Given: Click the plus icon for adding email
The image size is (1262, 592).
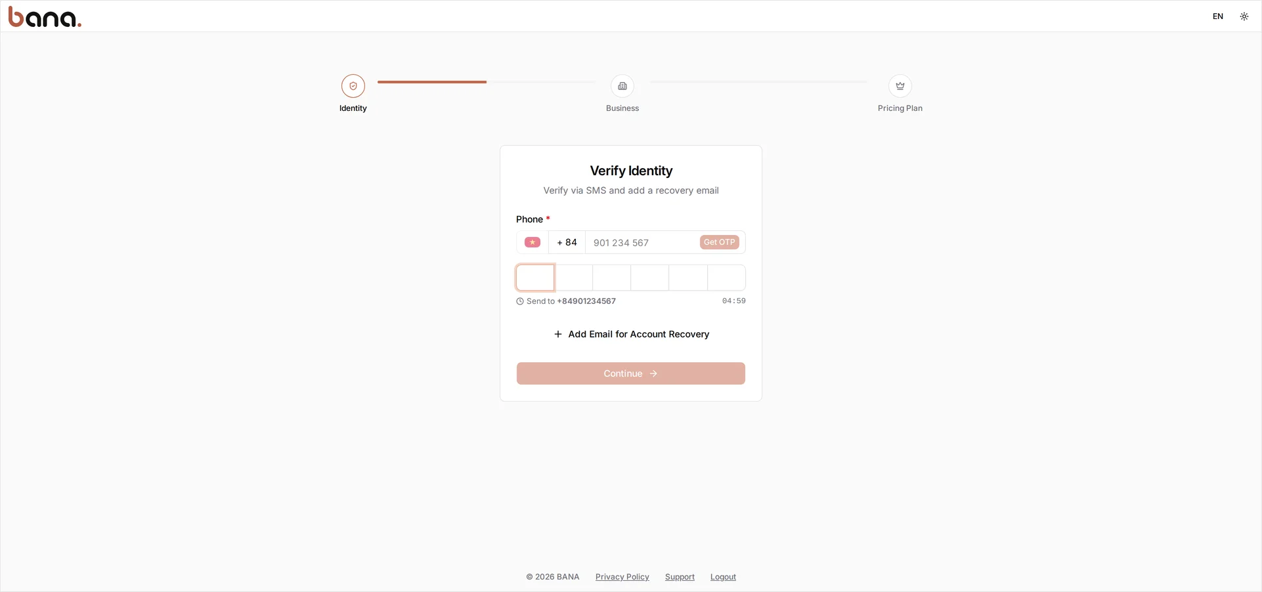Looking at the screenshot, I should point(558,334).
